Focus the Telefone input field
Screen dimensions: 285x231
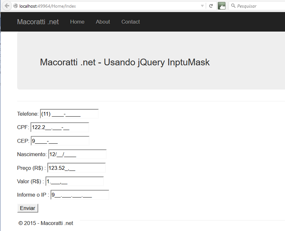click(x=69, y=114)
